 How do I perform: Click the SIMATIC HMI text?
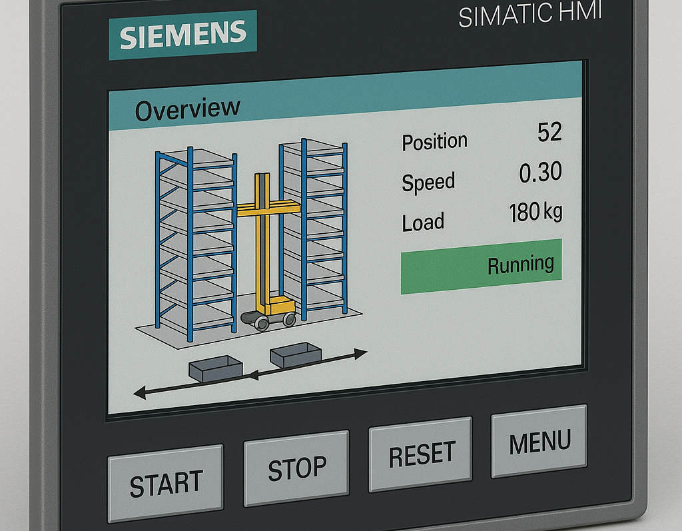(530, 16)
